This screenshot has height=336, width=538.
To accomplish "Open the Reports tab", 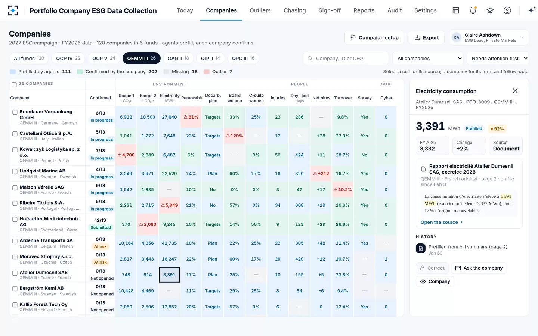I will pyautogui.click(x=364, y=10).
